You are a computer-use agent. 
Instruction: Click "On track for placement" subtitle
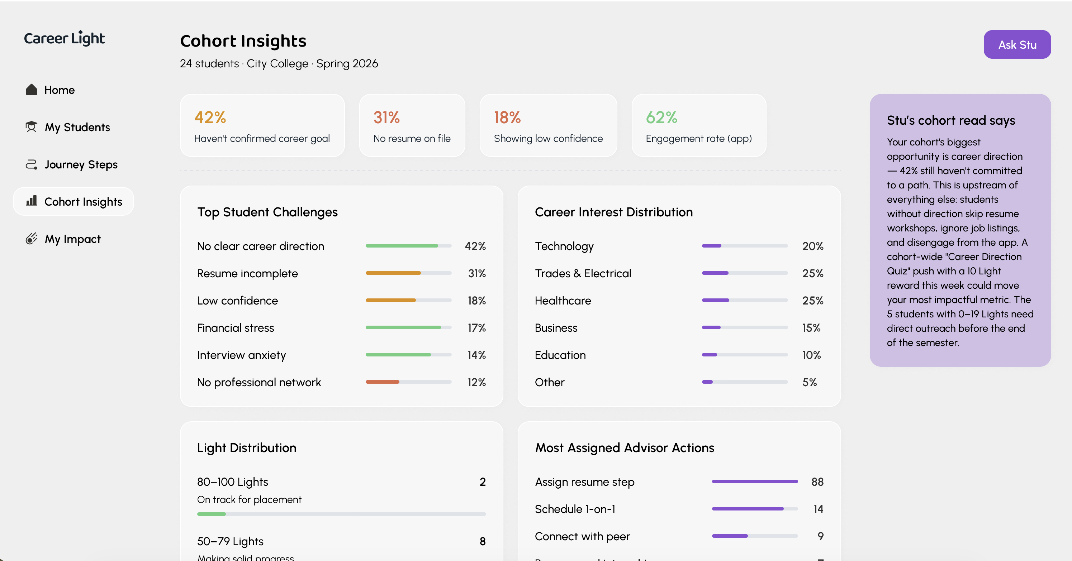(x=249, y=499)
